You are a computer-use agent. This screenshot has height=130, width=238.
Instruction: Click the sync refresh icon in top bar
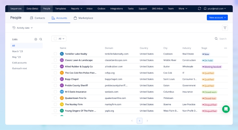click(199, 8)
